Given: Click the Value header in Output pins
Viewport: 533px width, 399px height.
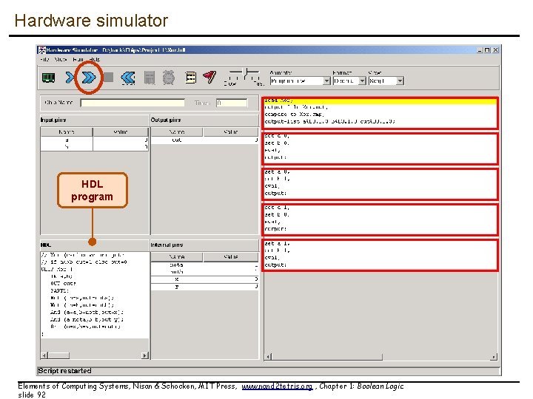Looking at the screenshot, I should coord(231,132).
